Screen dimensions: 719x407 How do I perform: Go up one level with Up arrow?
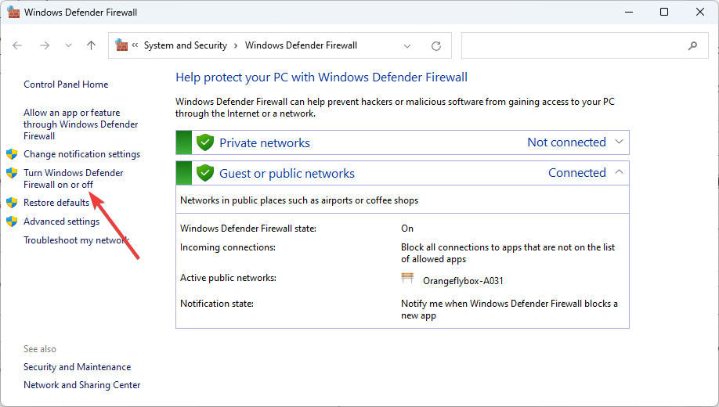click(92, 45)
